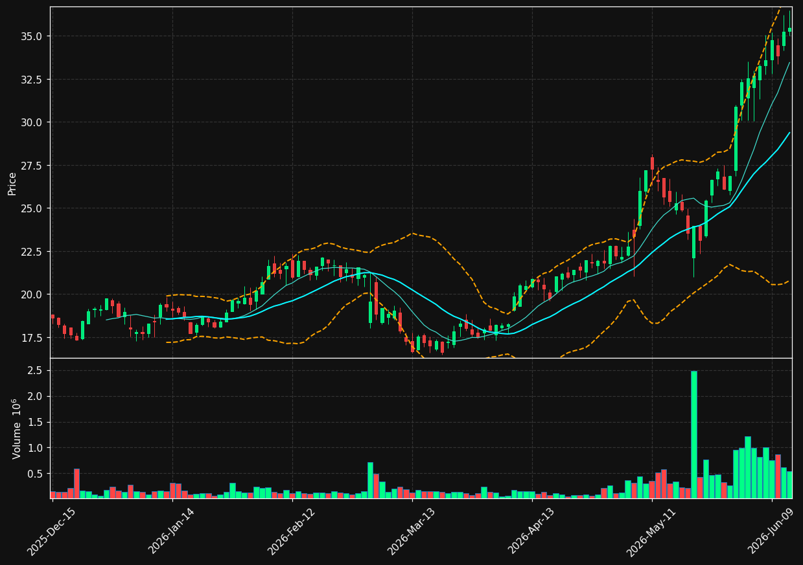The width and height of the screenshot is (803, 565).
Task: Click the 2026-Jan-14 date label
Action: point(171,531)
